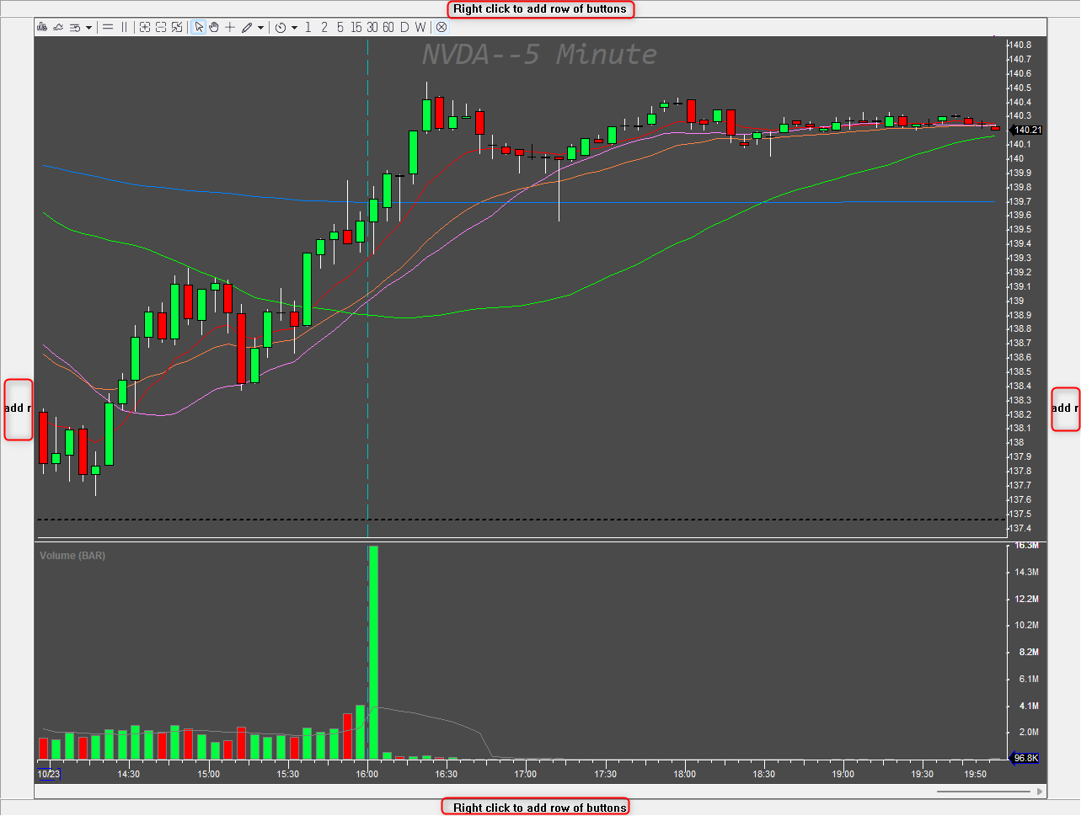Viewport: 1081px width, 816px height.
Task: Open the pencil tool dropdown arrow
Action: click(x=260, y=28)
